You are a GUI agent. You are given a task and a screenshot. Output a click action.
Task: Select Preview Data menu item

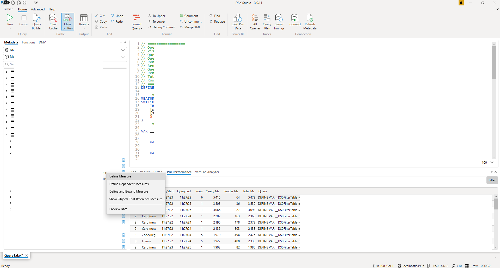(x=136, y=209)
